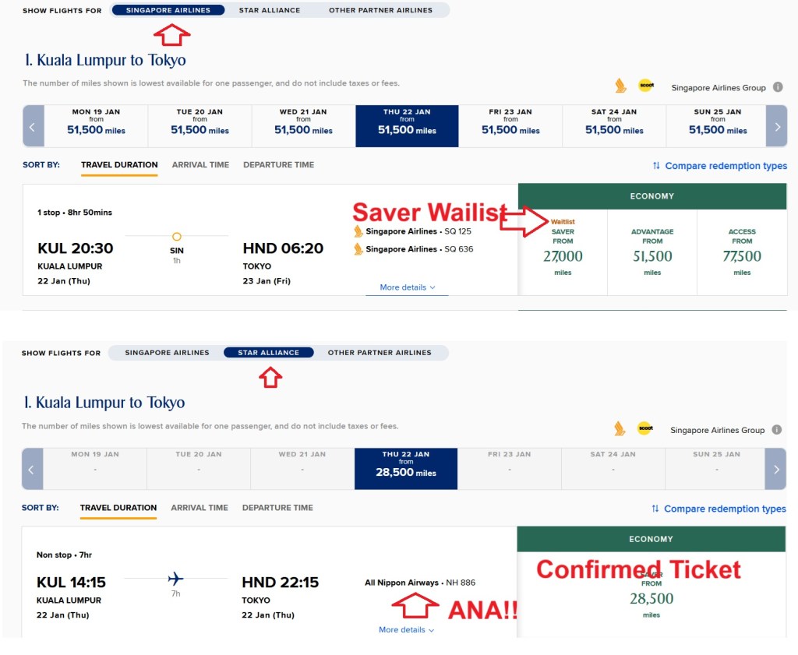798x655 pixels.
Task: Click the upper Compare redemption types arrows icon
Action: (x=656, y=166)
